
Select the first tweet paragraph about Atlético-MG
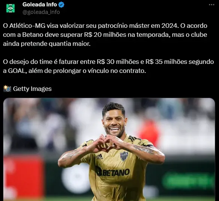pyautogui.click(x=105, y=35)
